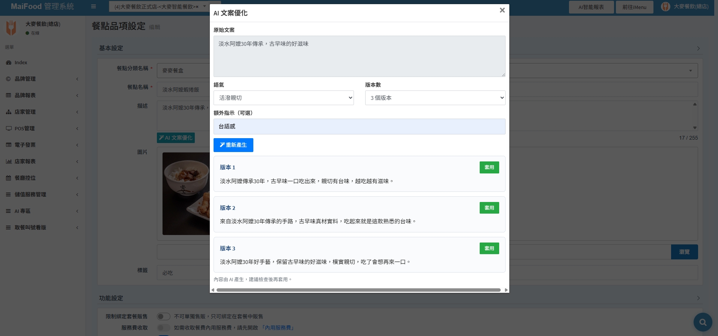Open the 版本數 version count dropdown
718x336 pixels.
click(435, 98)
